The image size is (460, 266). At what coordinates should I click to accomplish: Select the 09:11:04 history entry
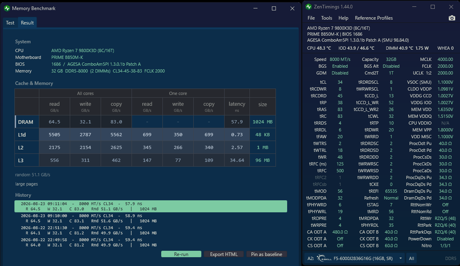[151, 206]
